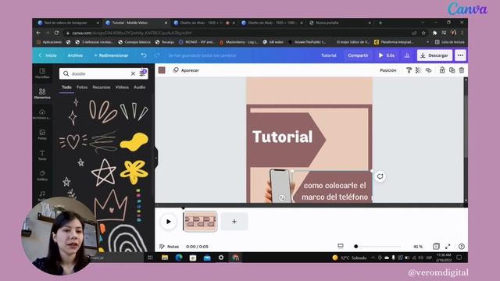Reload the browser page
Screen dimensions: 500x281
[x=56, y=33]
